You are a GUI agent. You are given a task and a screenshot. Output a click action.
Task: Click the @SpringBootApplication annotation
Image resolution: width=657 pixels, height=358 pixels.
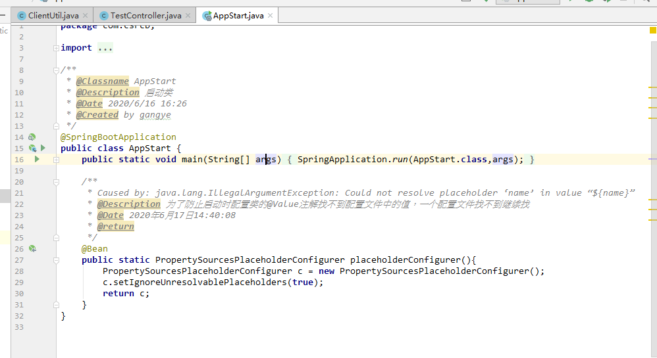[x=118, y=137]
